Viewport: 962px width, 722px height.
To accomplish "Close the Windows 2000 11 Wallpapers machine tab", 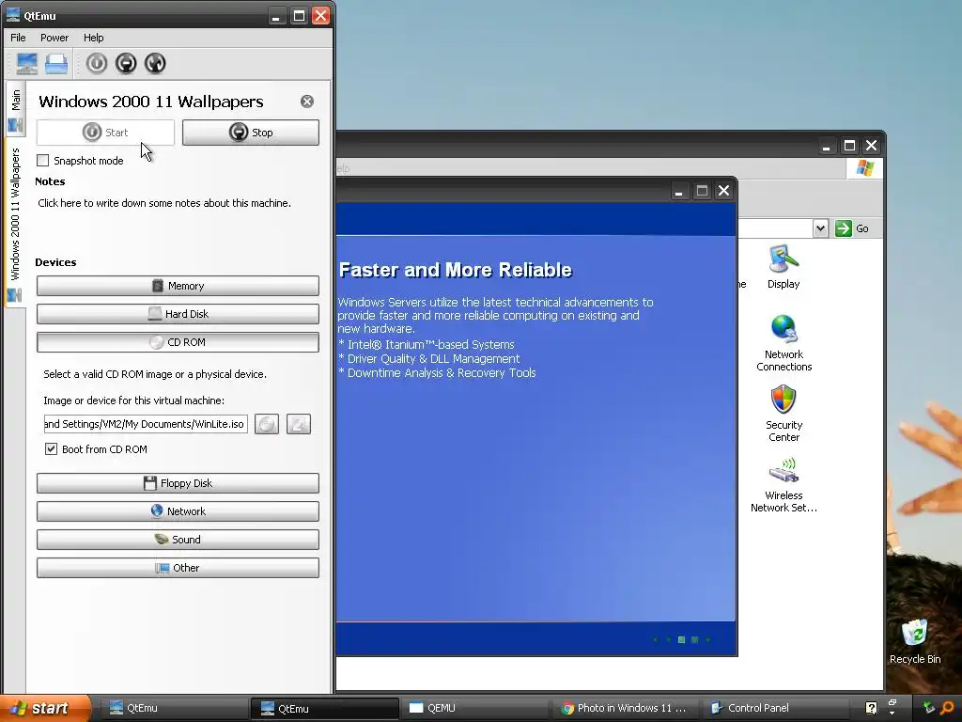I will tap(307, 102).
